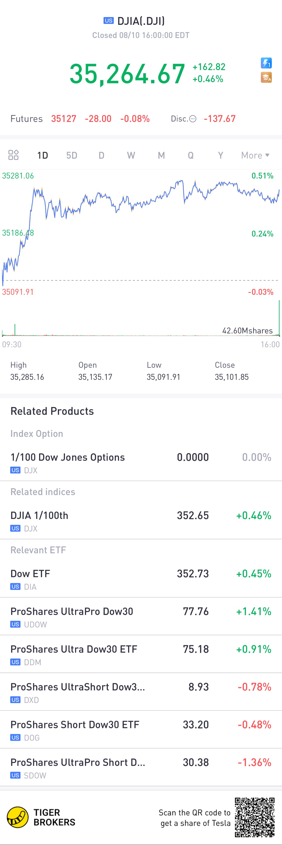Tap the orange stacked-layers icon

click(266, 78)
